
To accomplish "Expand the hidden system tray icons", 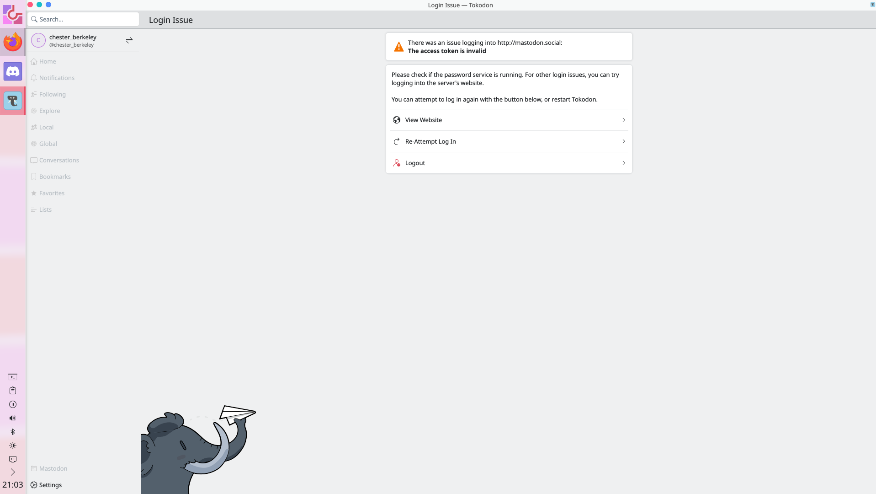I will [x=13, y=472].
